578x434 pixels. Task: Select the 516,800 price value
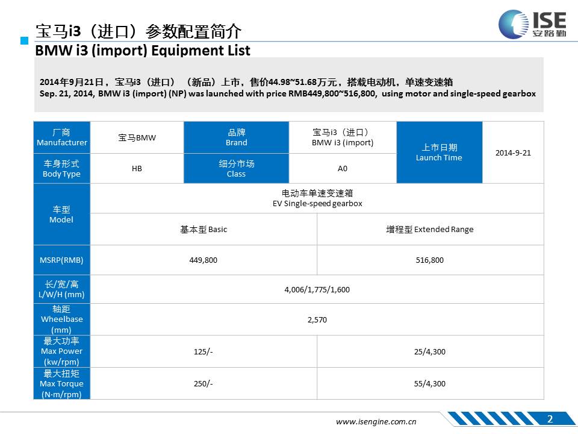tap(429, 260)
